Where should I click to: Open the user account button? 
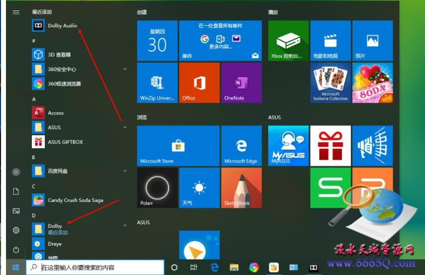point(16,172)
